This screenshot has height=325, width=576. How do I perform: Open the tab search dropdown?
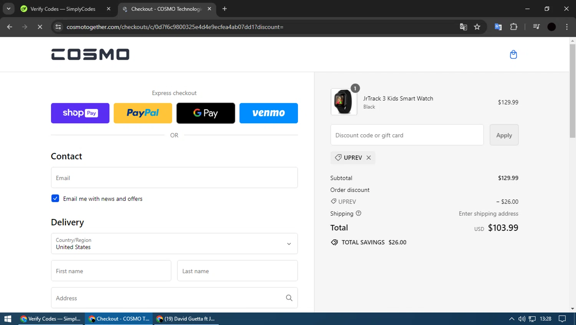(x=8, y=9)
